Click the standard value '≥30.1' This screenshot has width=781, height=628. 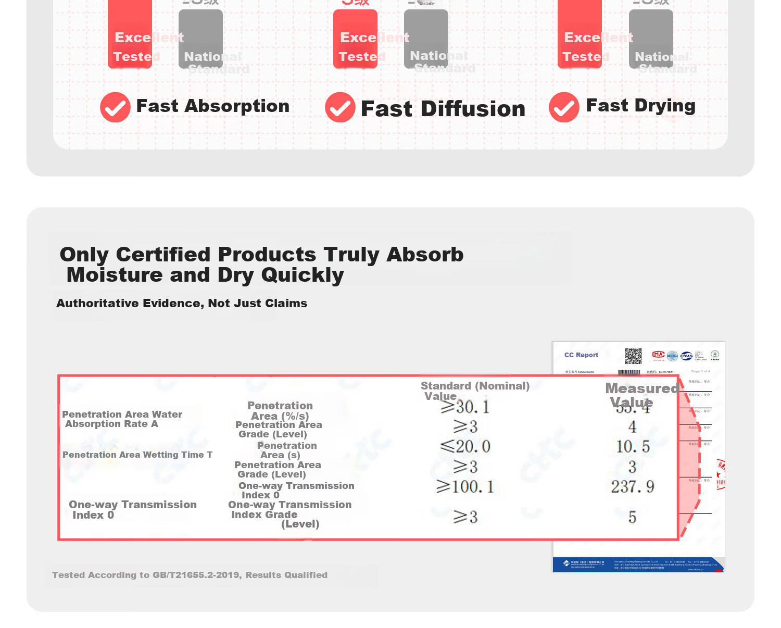(465, 407)
